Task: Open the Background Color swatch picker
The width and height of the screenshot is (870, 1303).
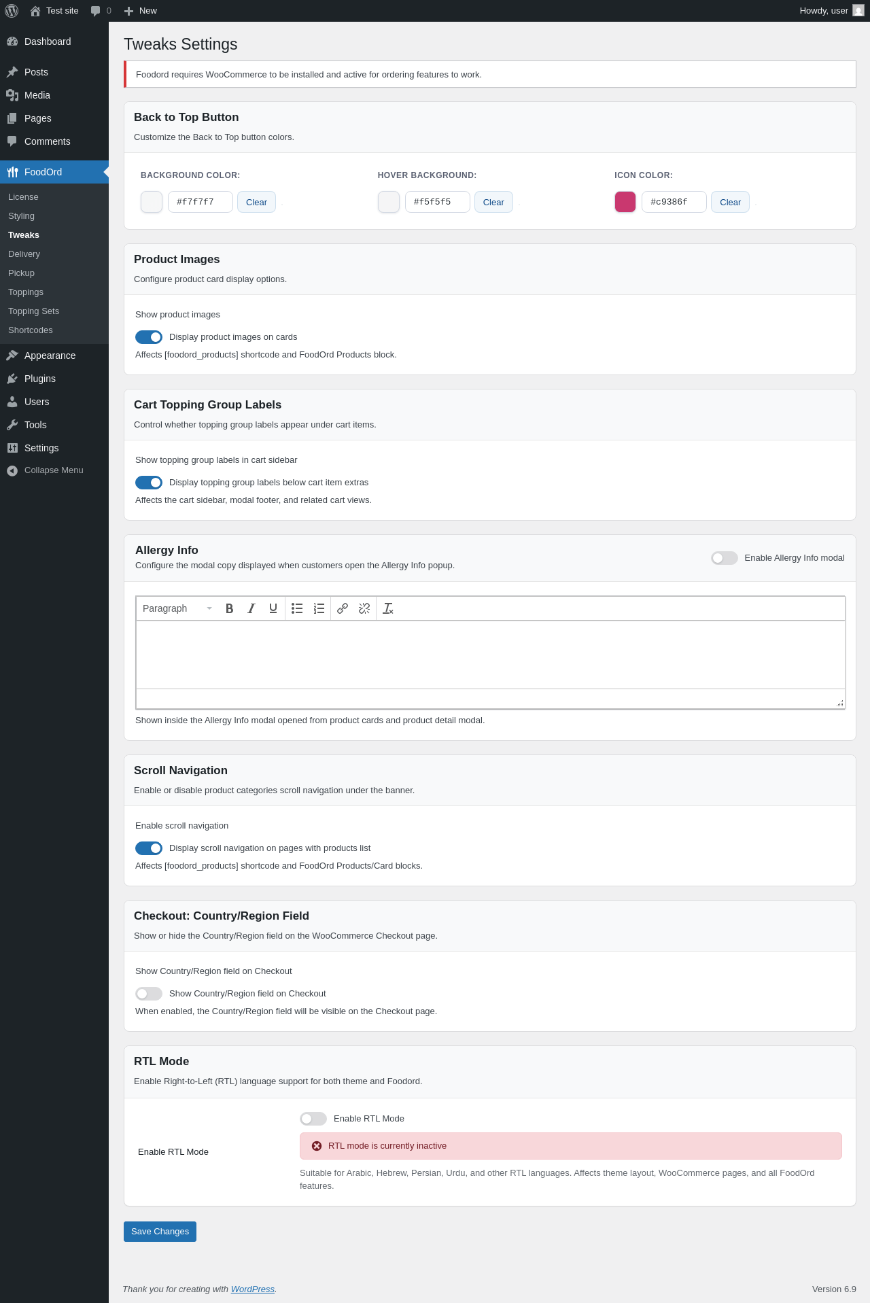Action: 152,202
